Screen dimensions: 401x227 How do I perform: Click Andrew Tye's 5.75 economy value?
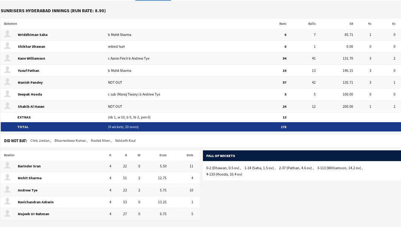tap(163, 190)
